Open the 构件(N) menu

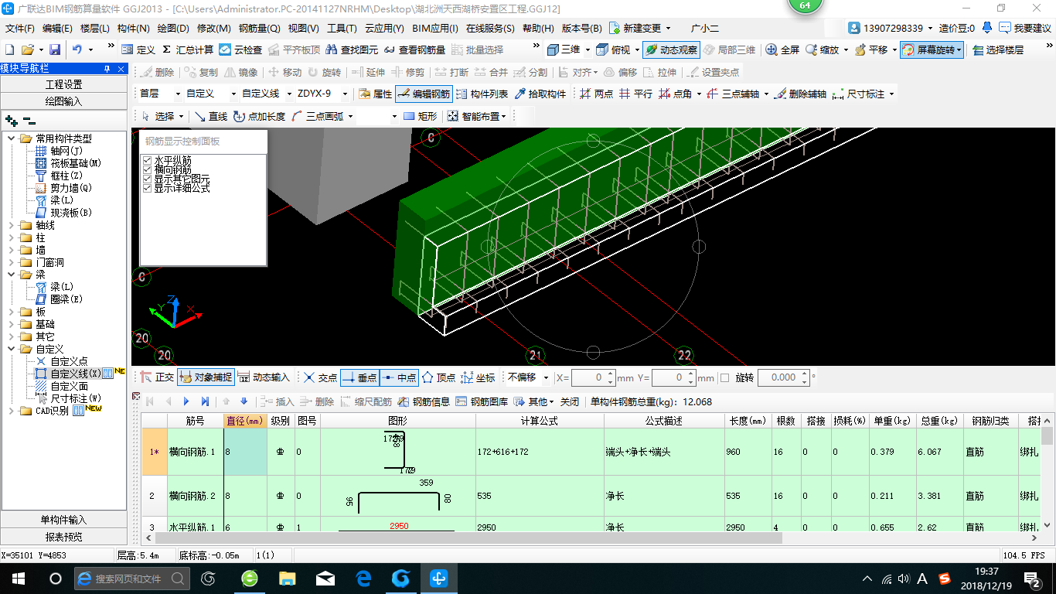click(x=133, y=29)
